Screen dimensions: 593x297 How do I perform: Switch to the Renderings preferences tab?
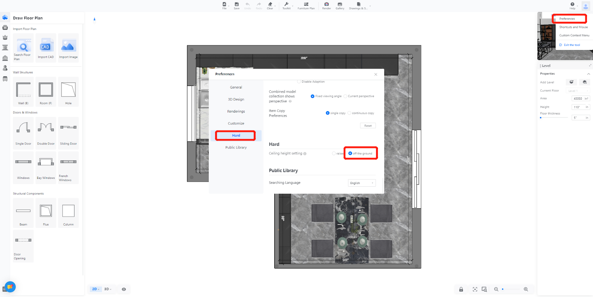click(236, 111)
